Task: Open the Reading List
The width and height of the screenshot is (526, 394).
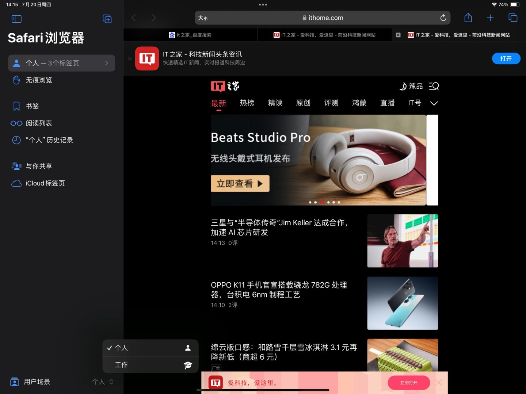Action: [x=39, y=123]
